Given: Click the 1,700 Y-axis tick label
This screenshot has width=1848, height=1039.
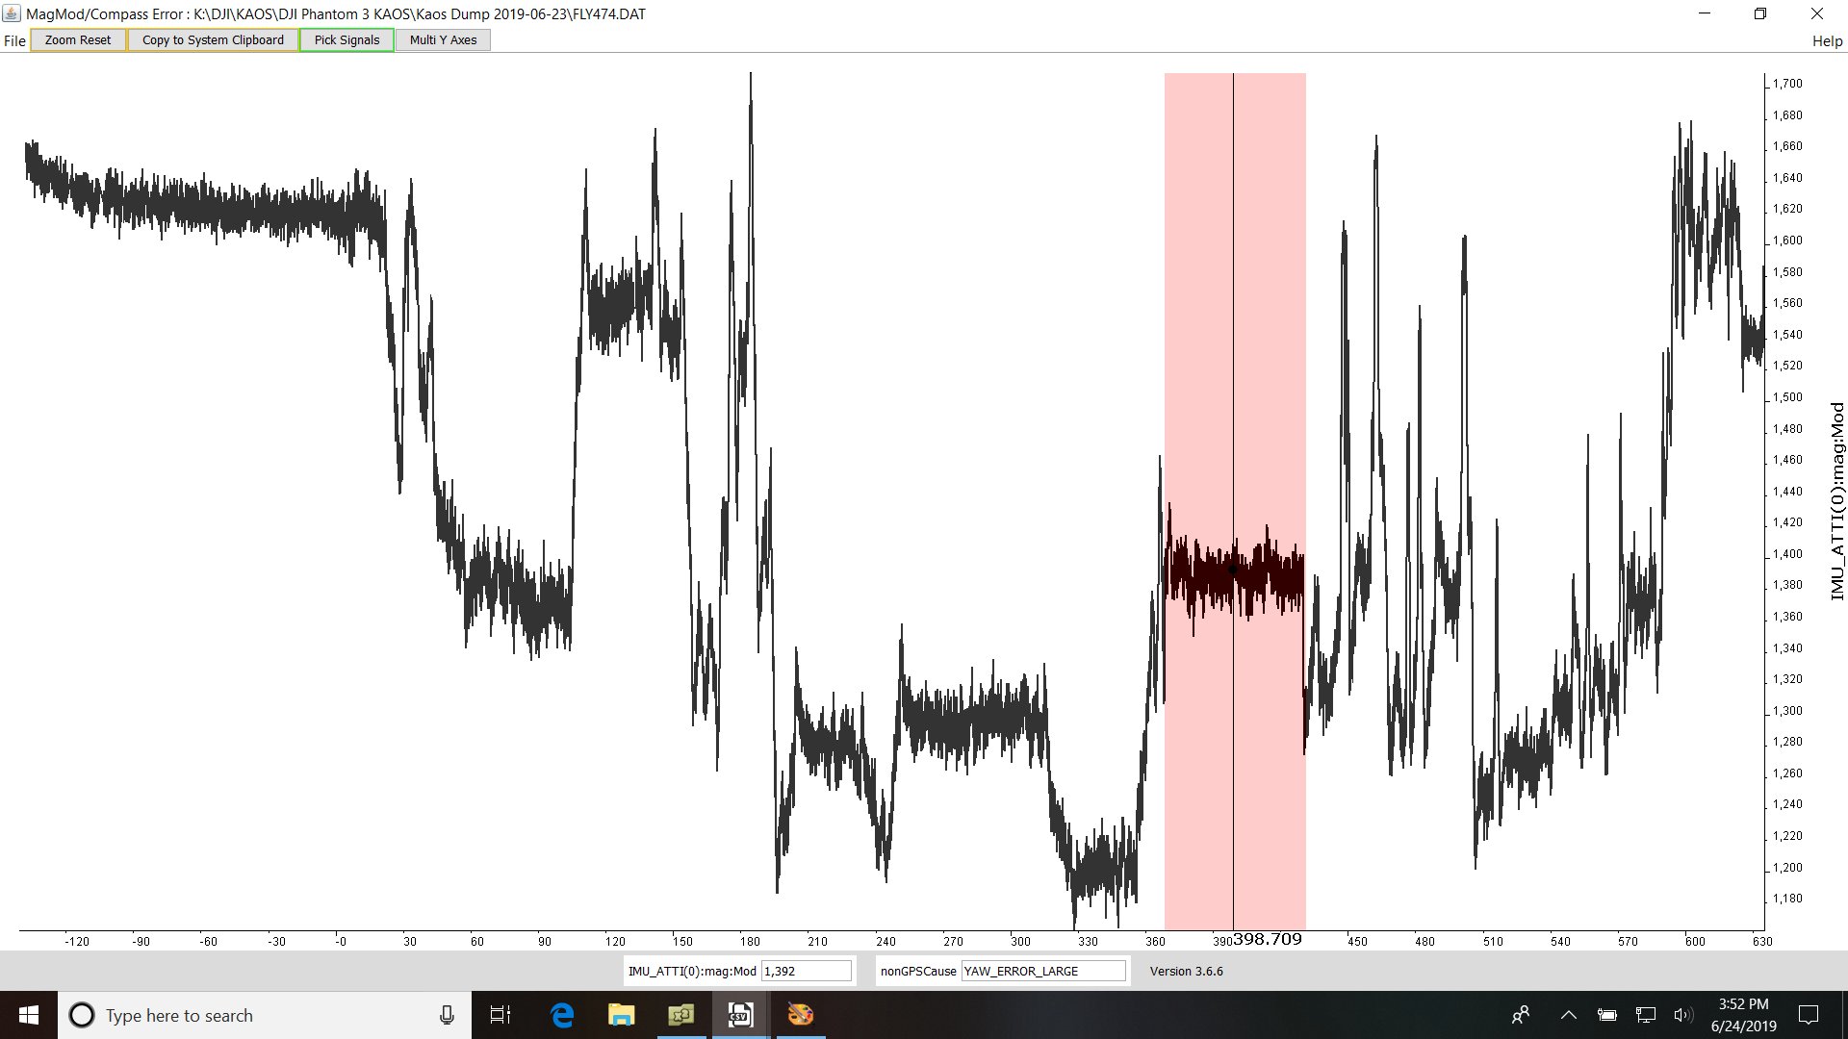Looking at the screenshot, I should pyautogui.click(x=1787, y=84).
